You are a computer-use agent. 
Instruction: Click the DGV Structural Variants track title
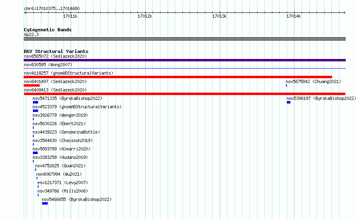click(56, 51)
